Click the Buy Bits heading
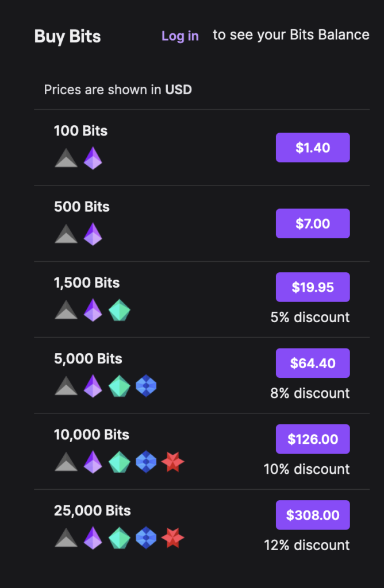 pyautogui.click(x=67, y=36)
